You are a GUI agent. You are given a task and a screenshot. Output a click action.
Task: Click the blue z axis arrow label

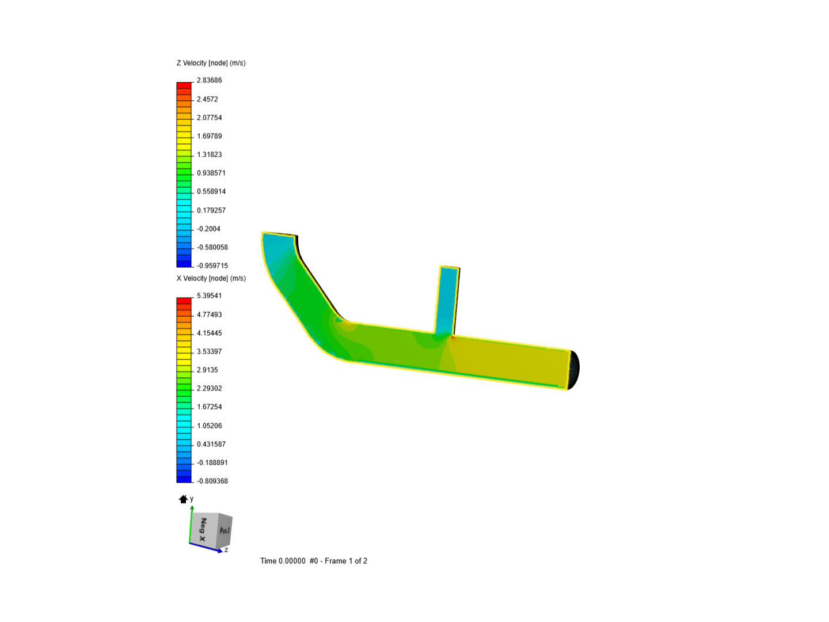click(226, 550)
